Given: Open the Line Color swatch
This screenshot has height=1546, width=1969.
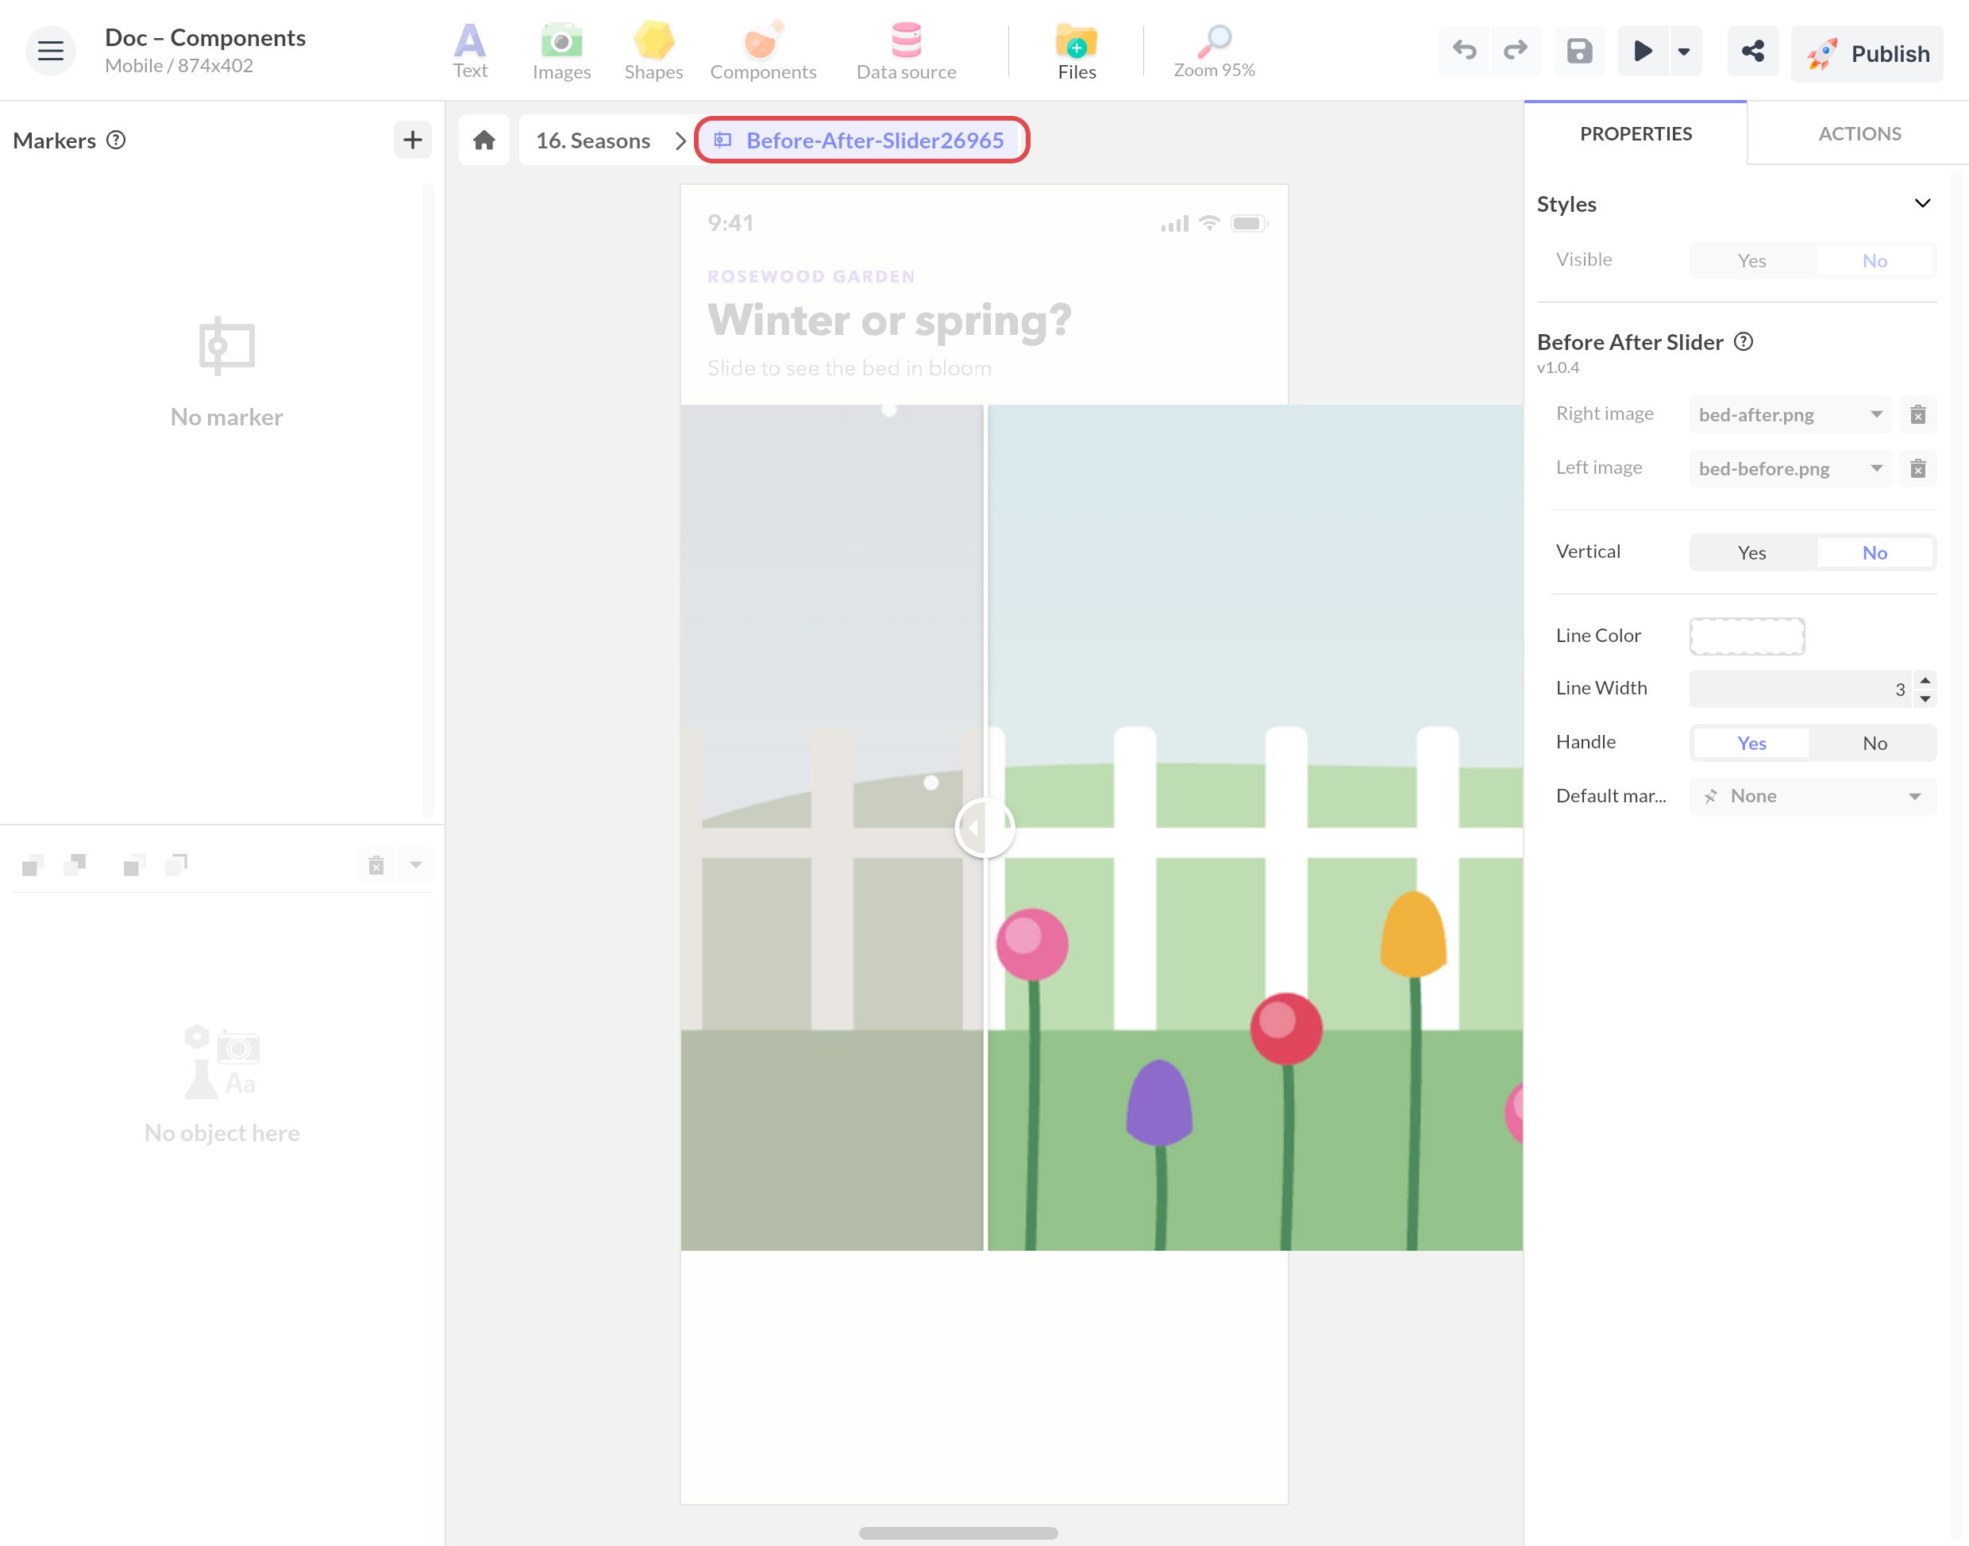Looking at the screenshot, I should tap(1747, 636).
